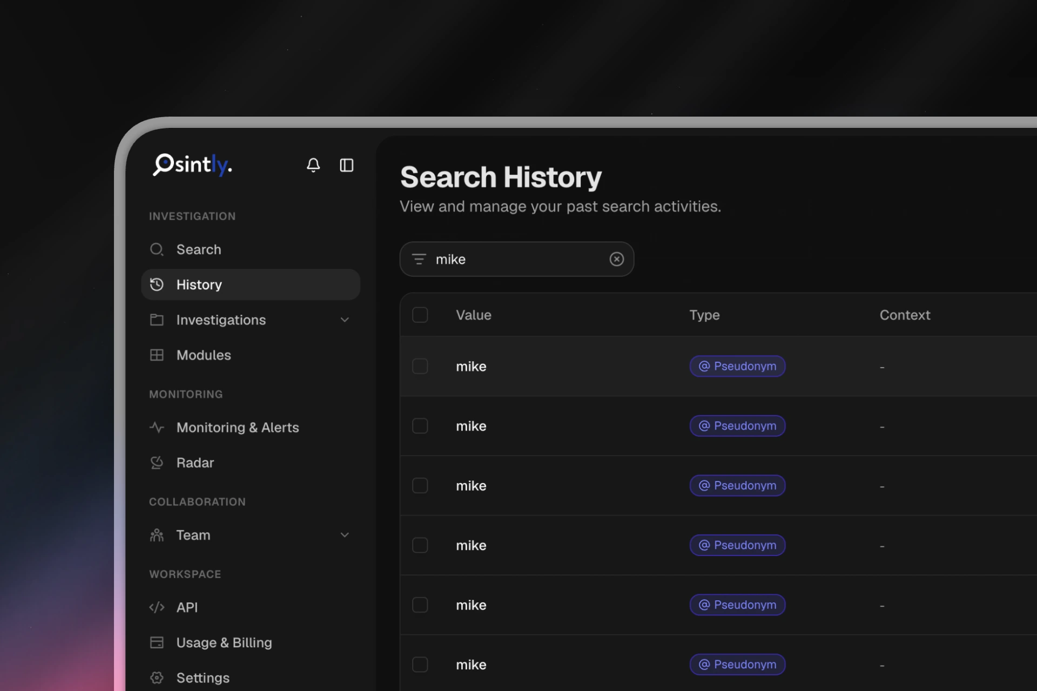Select the History menu item

pos(251,284)
